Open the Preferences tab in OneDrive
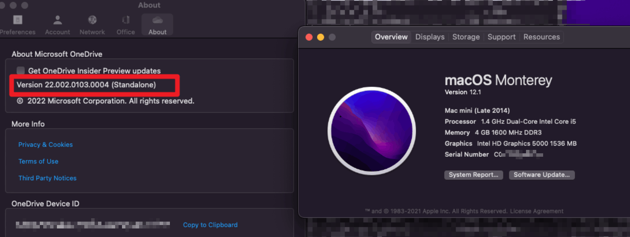The height and width of the screenshot is (237, 630). coord(18,25)
